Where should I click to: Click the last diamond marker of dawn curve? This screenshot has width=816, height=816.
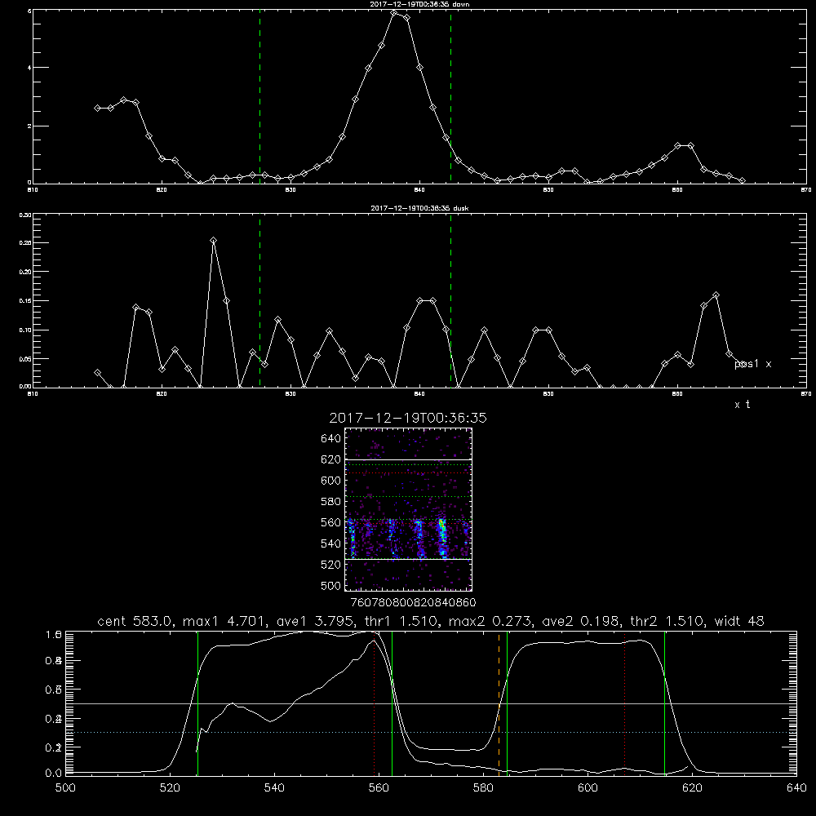[x=742, y=180]
